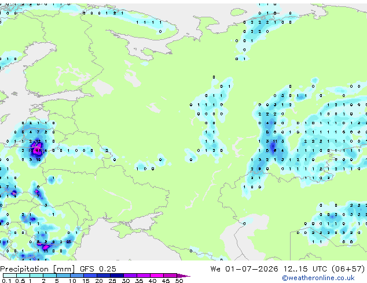Click the legend tick label "45"
The image size is (367, 283).
point(166,281)
